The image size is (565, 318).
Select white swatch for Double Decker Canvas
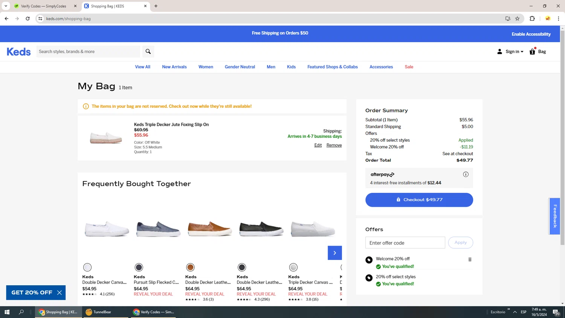pyautogui.click(x=87, y=267)
